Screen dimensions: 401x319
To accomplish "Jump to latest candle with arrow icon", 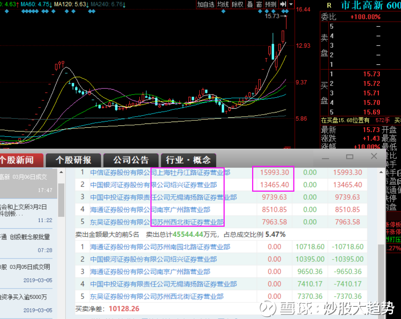I will click(283, 4).
